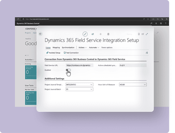Click the Field Service URL field
The width and height of the screenshot is (175, 133).
[79, 65]
